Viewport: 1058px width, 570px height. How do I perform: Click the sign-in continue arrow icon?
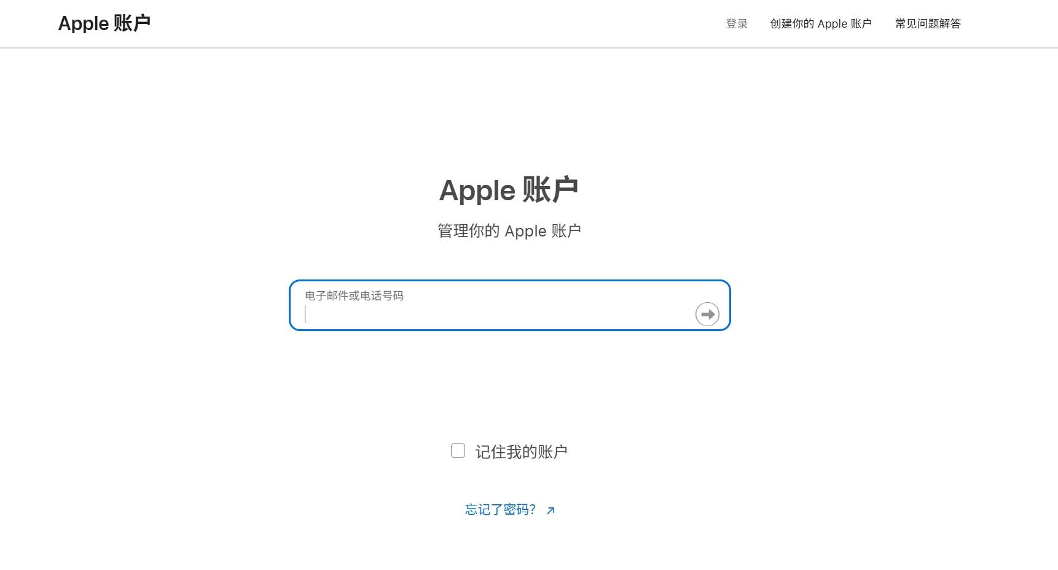click(707, 314)
